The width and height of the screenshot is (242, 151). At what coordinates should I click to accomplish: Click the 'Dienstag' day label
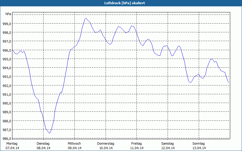[x=43, y=144]
